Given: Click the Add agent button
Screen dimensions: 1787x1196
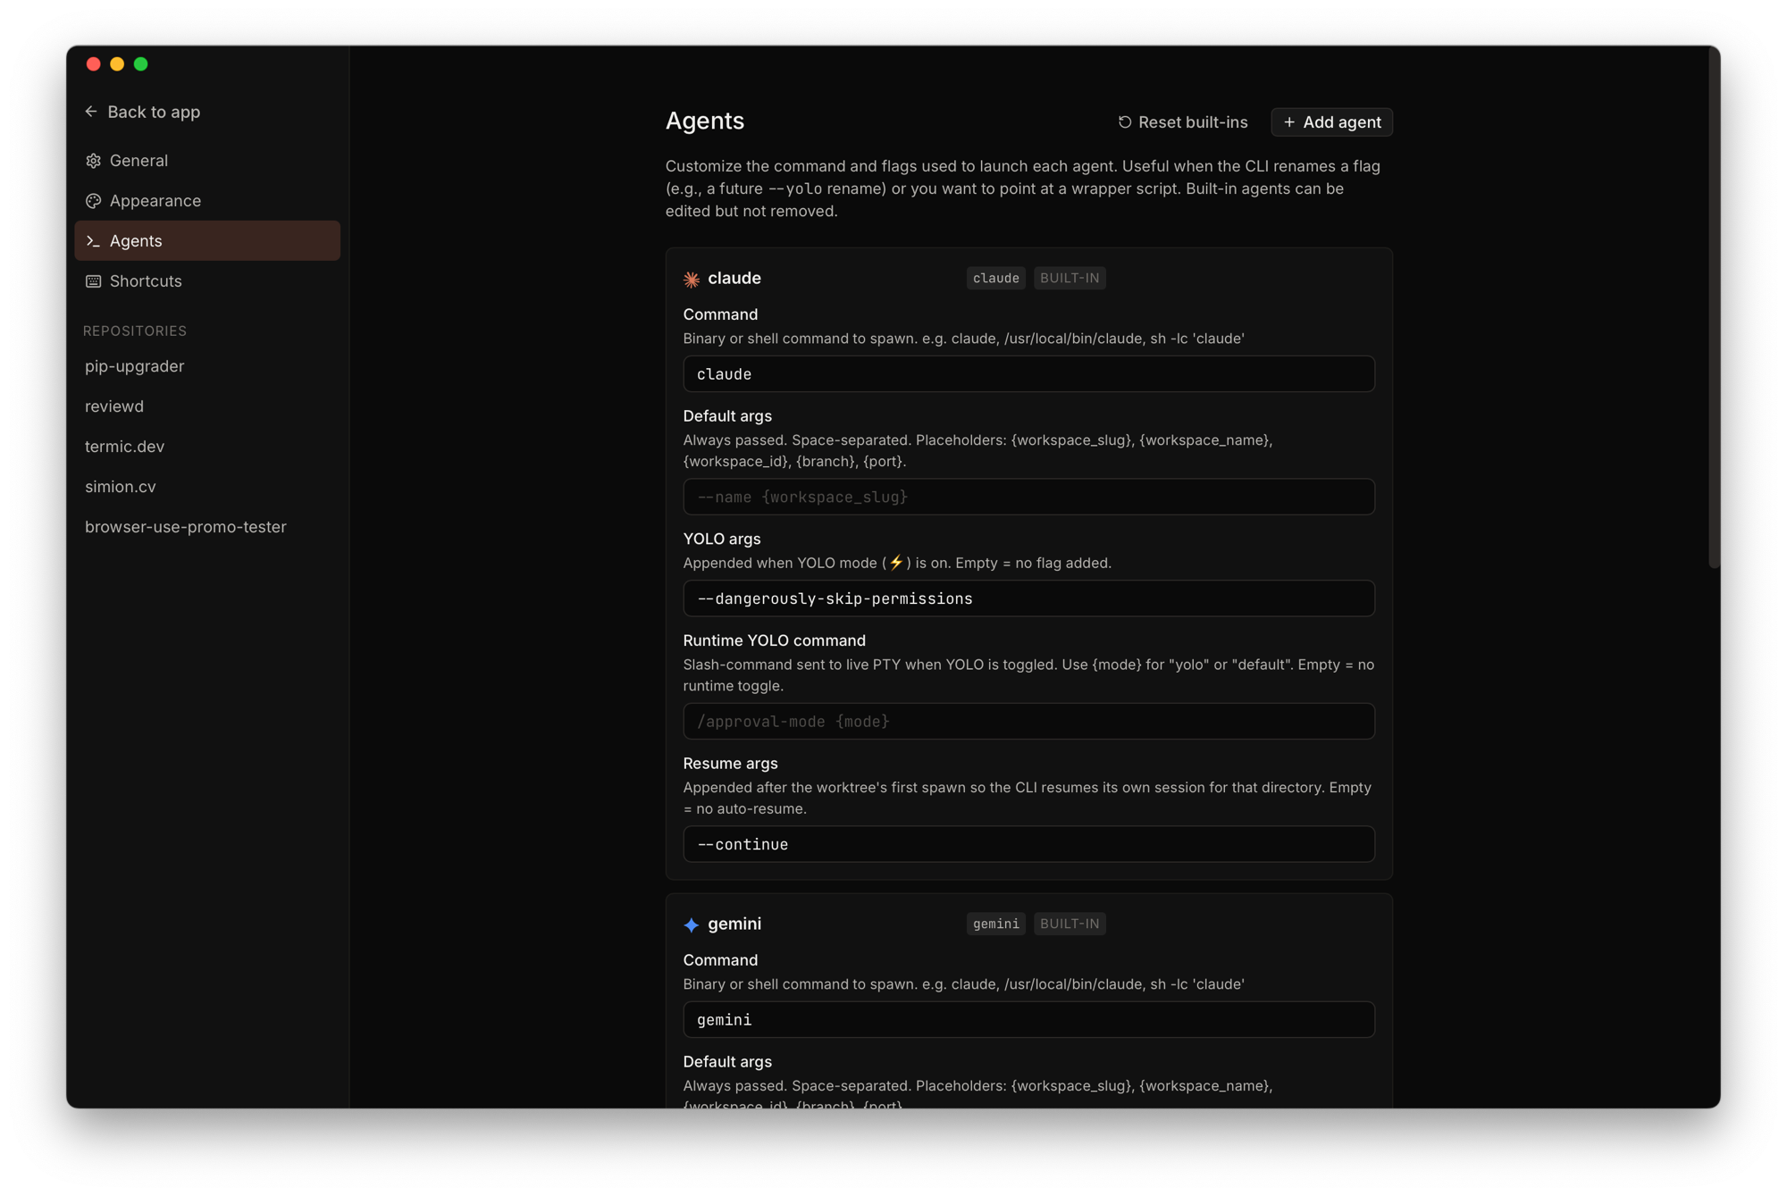Looking at the screenshot, I should click(1331, 122).
